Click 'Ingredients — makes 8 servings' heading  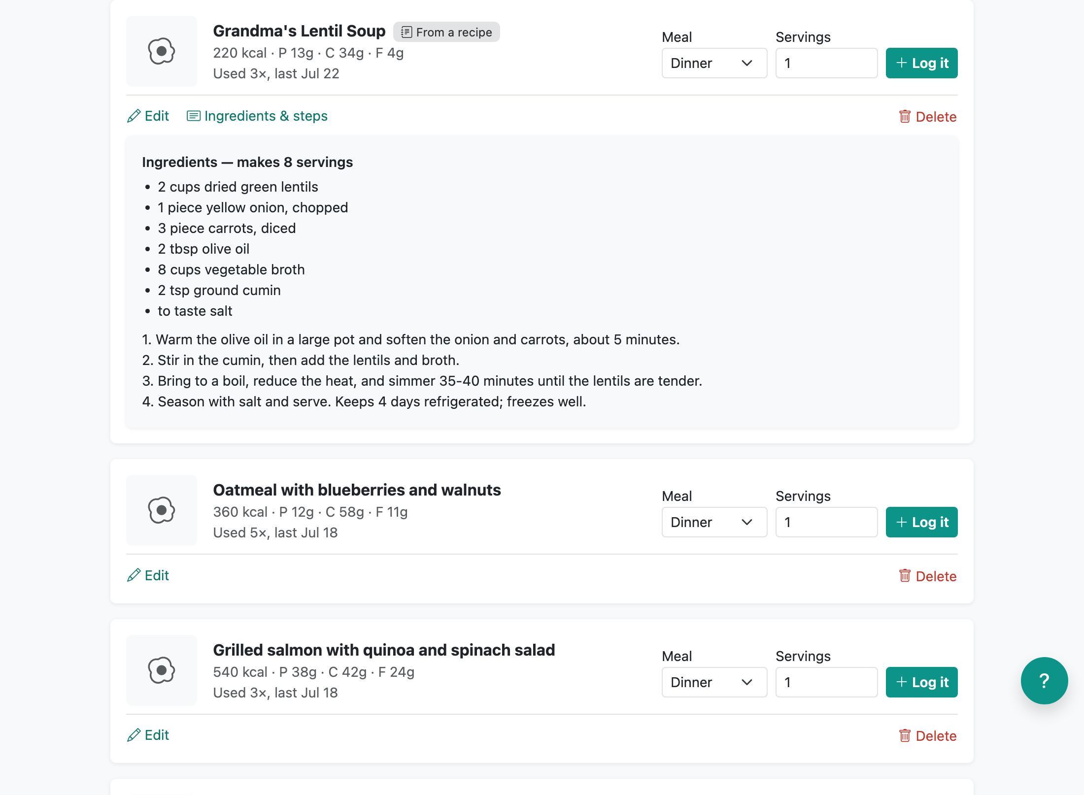tap(247, 162)
